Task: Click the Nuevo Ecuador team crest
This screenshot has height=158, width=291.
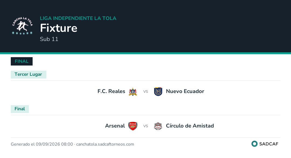Action: click(158, 91)
